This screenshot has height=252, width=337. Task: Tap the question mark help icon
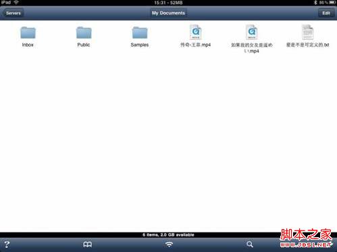7,245
